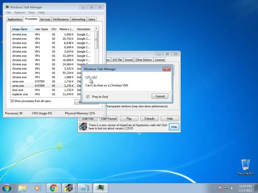Click Task Manager title bar icon

(x=7, y=7)
